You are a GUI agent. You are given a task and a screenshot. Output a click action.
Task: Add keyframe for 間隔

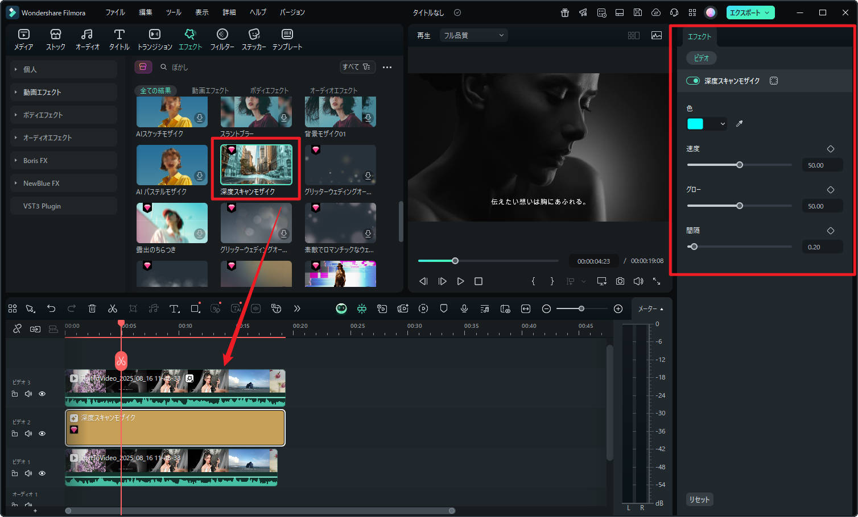click(831, 231)
